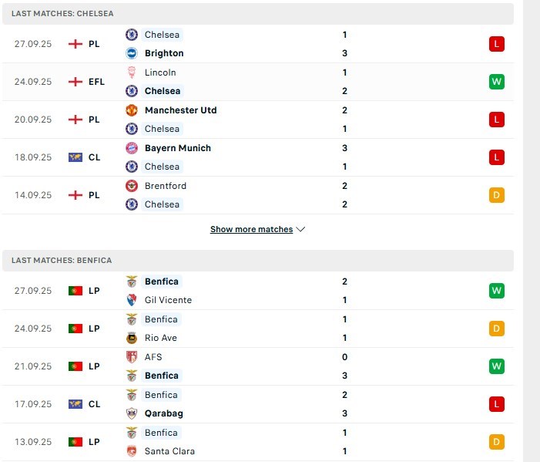Click the Brentford club crest icon
Screen dimensions: 540x462
[132, 186]
